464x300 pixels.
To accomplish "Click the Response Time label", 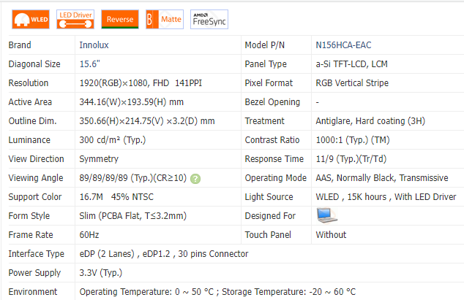I will (274, 159).
